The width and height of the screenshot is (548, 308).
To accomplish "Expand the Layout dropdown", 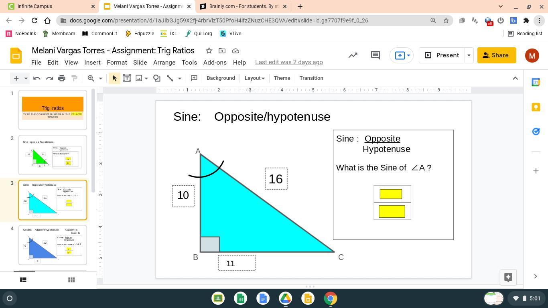I will click(x=254, y=78).
